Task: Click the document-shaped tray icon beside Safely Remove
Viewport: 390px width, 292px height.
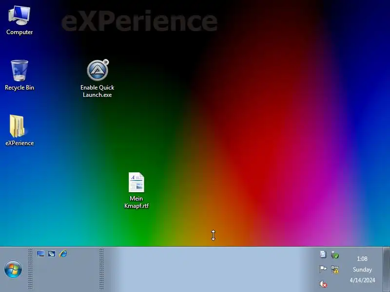Action: coord(323,254)
